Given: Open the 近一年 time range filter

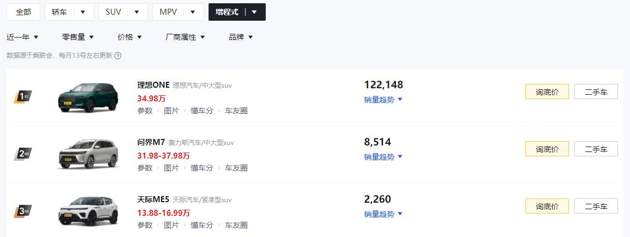Looking at the screenshot, I should pyautogui.click(x=22, y=37).
